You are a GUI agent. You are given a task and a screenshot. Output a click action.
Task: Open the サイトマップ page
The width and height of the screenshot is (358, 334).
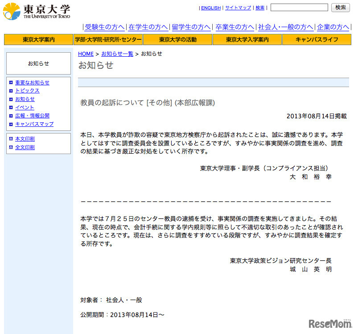coord(237,8)
